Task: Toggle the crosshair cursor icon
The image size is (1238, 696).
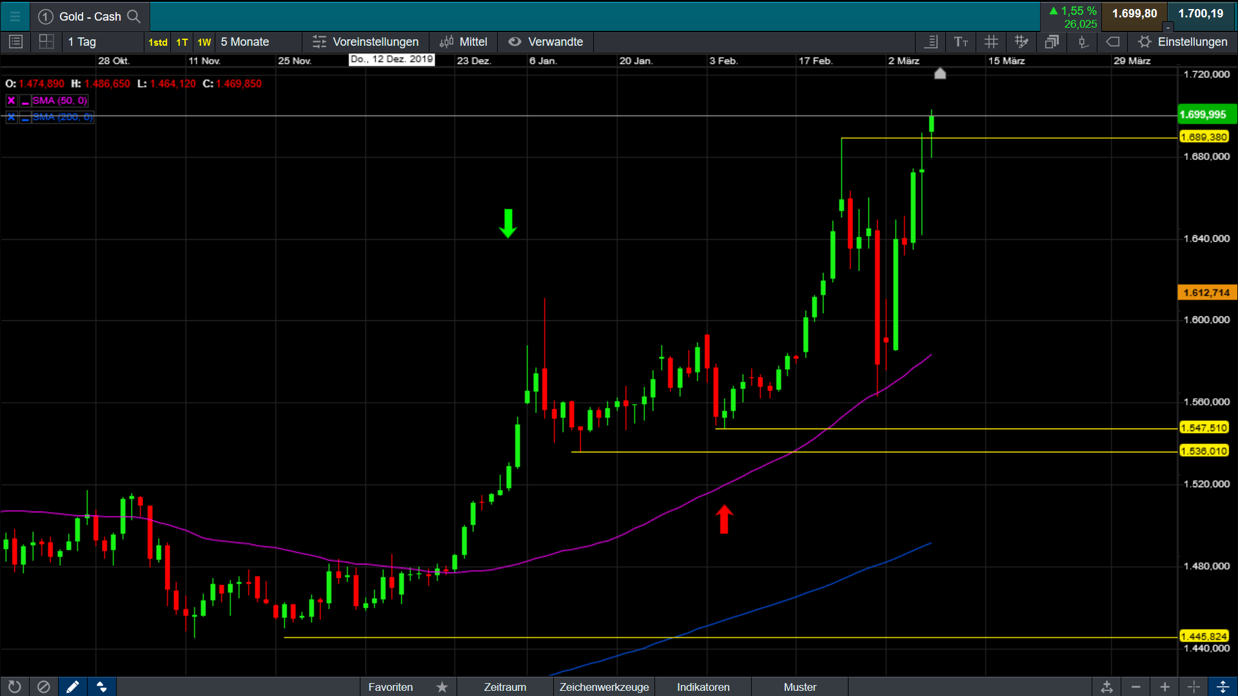Action: coord(1194,687)
